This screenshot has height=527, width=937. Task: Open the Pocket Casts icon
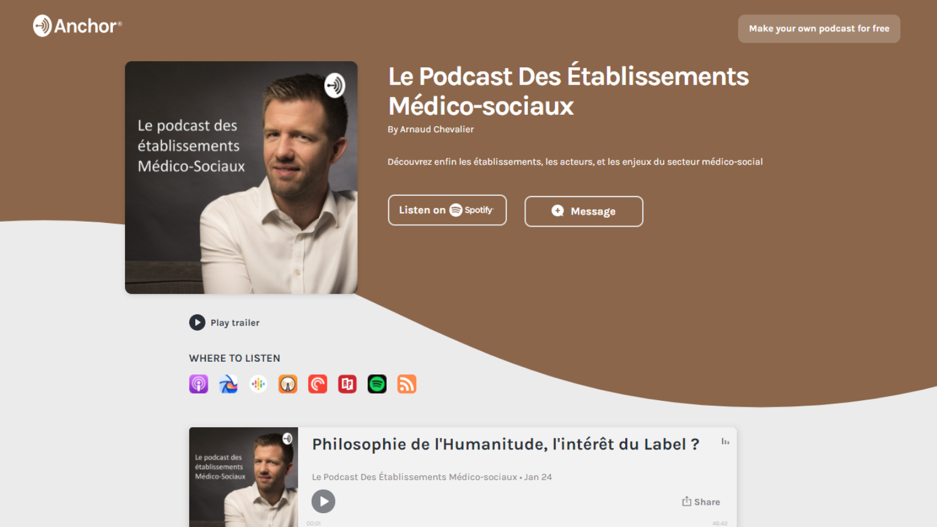[x=318, y=384]
